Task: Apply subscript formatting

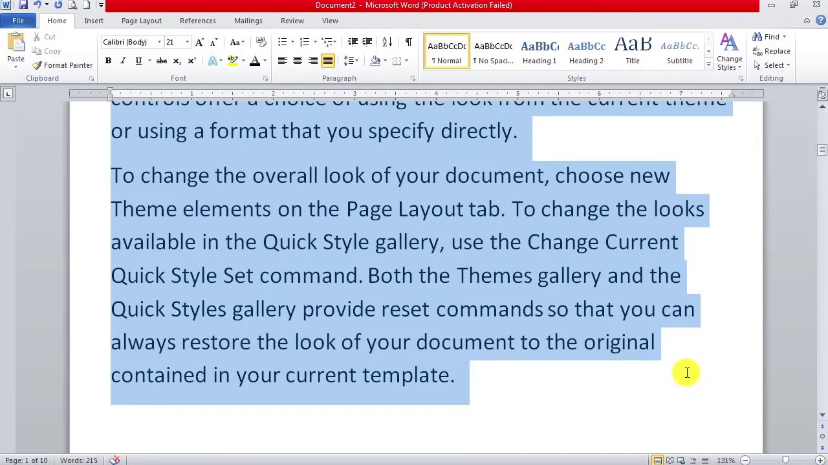Action: pyautogui.click(x=177, y=61)
